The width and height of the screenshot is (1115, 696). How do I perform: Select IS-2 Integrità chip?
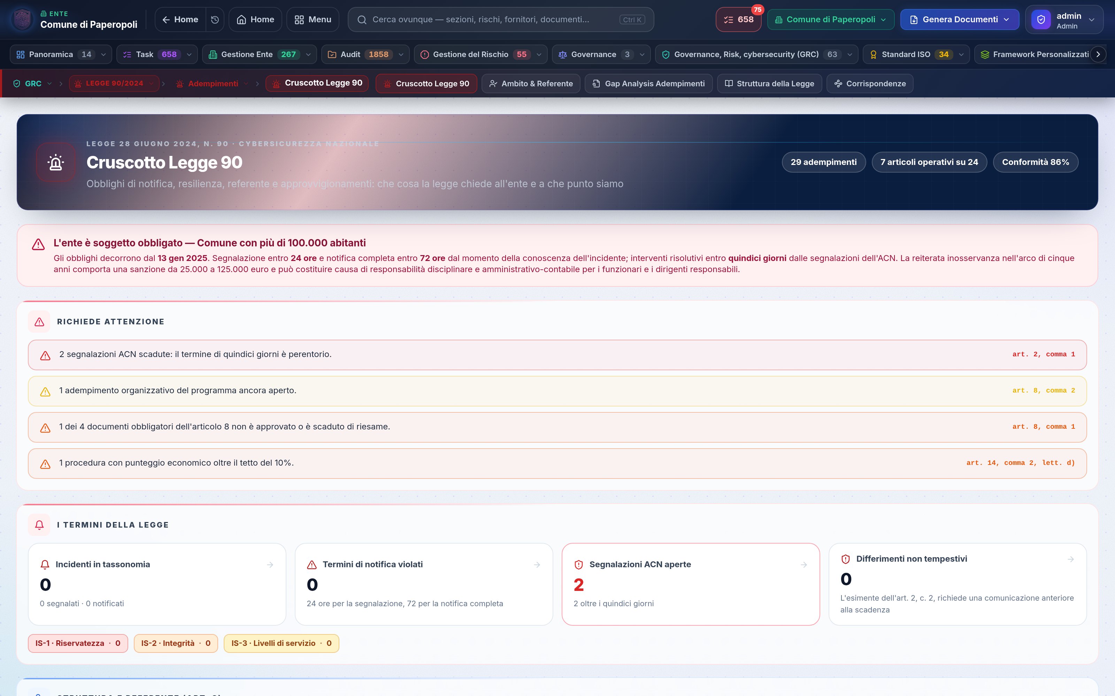(176, 643)
